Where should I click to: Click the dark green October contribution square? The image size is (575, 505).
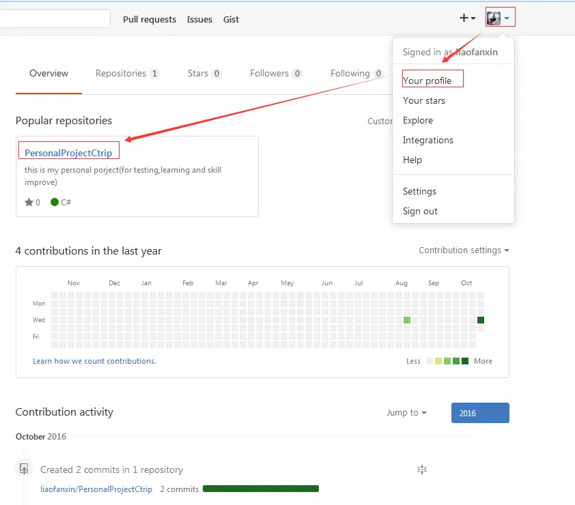coord(481,320)
